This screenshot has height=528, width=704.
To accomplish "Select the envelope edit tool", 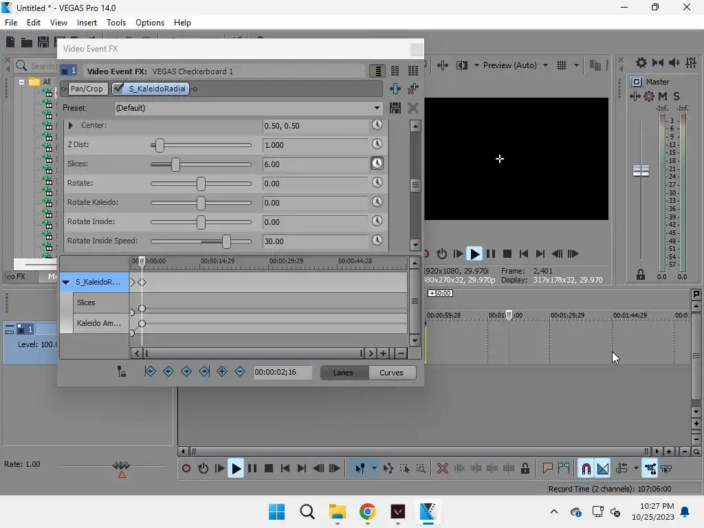I will (x=388, y=469).
